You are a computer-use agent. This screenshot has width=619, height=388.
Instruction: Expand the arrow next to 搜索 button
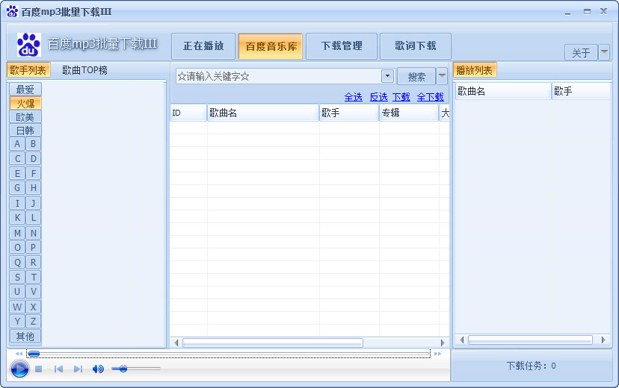[x=442, y=76]
